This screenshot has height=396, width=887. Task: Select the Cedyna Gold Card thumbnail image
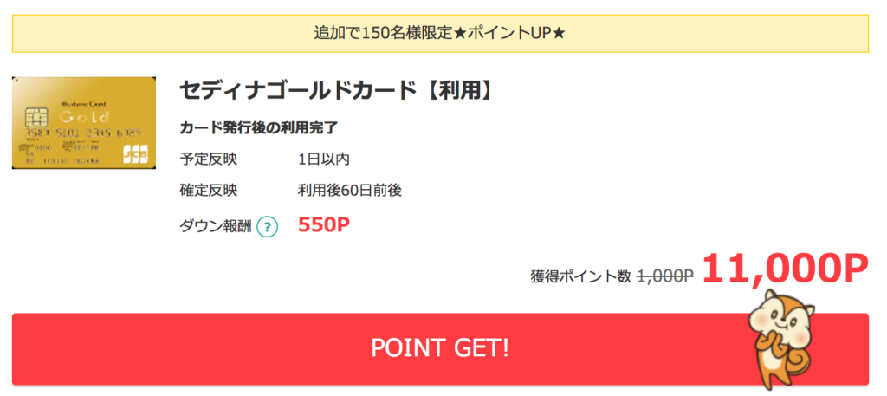[x=84, y=123]
